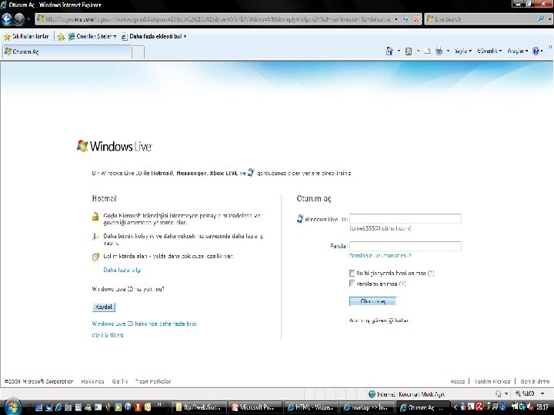Click Ticari Markalar footer link

tap(153, 381)
